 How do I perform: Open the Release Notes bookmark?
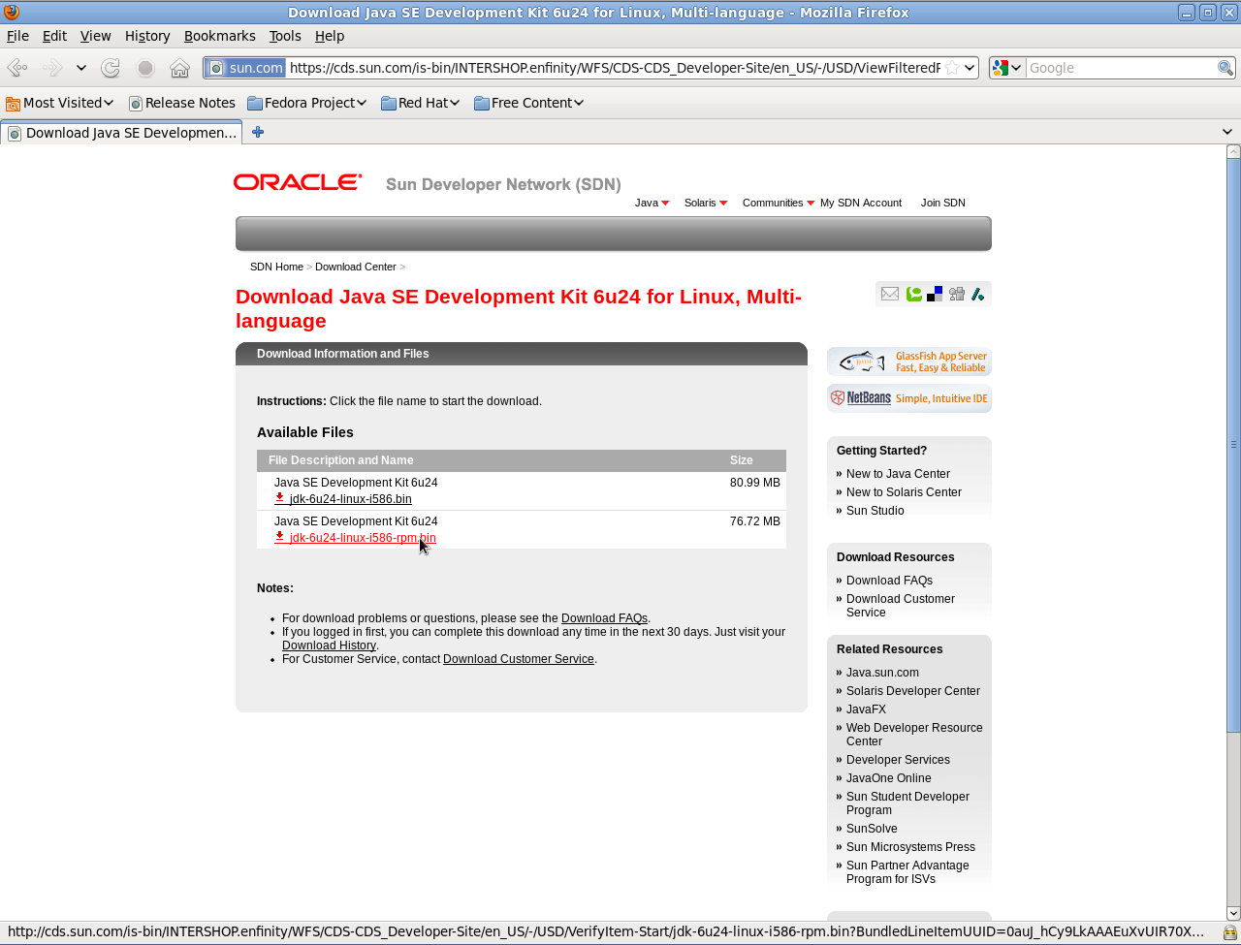(182, 103)
